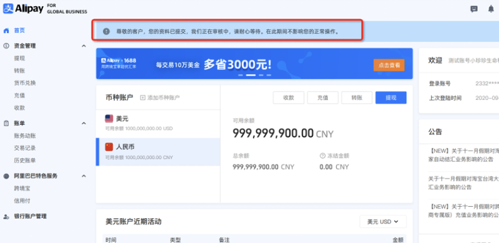Image resolution: width=499 pixels, height=243 pixels.
Task: Click the info icon in review notice
Action: click(106, 31)
